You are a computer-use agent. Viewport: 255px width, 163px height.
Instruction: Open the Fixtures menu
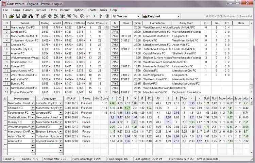pos(41,10)
